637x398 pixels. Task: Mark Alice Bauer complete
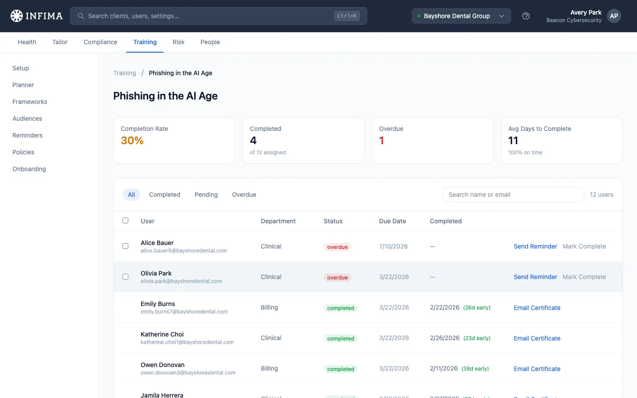coord(584,246)
